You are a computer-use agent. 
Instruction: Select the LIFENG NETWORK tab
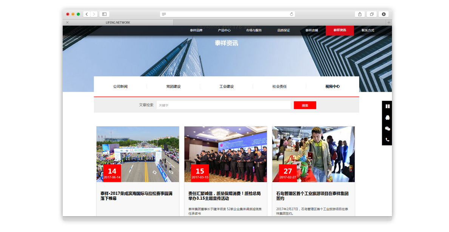tap(118, 22)
